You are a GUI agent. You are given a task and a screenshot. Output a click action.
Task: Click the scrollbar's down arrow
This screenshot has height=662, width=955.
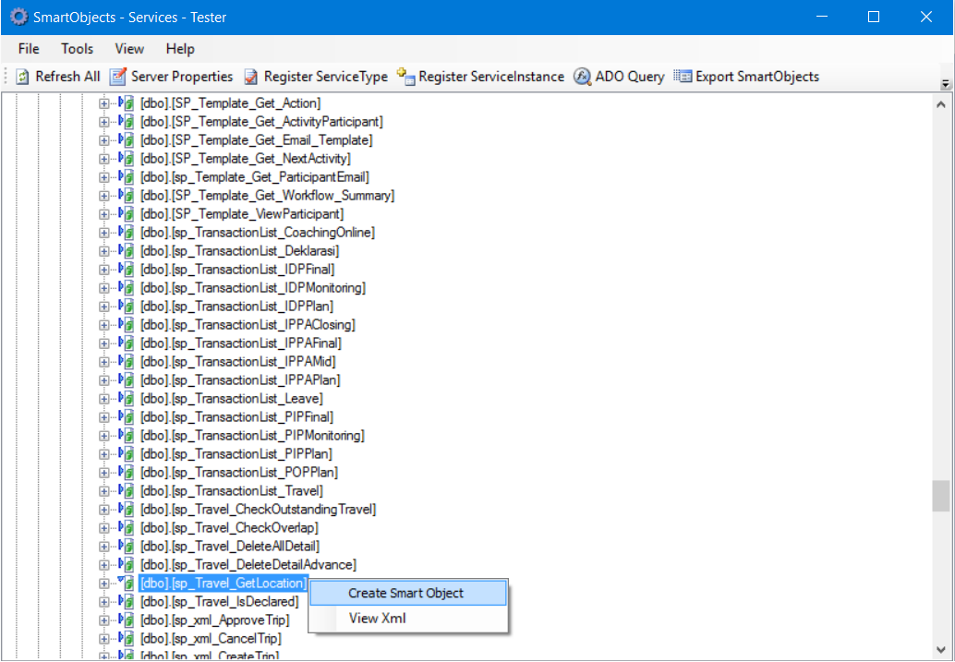click(943, 650)
